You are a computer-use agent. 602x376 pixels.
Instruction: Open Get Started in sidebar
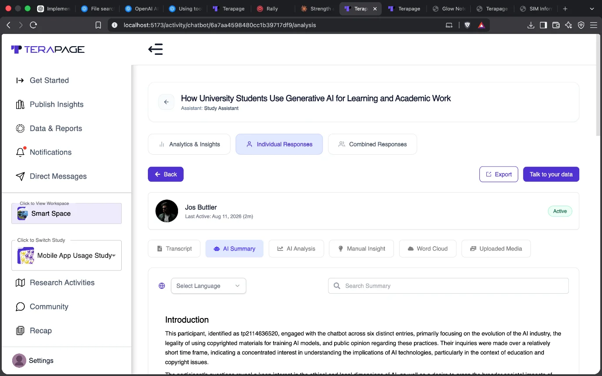click(43, 80)
